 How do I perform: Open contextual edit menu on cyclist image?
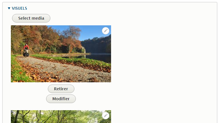point(106,31)
